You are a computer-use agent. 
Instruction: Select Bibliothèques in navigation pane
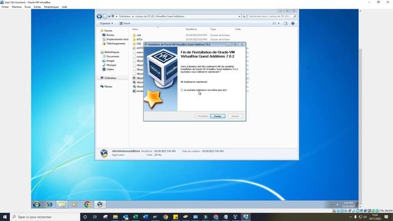coord(110,52)
